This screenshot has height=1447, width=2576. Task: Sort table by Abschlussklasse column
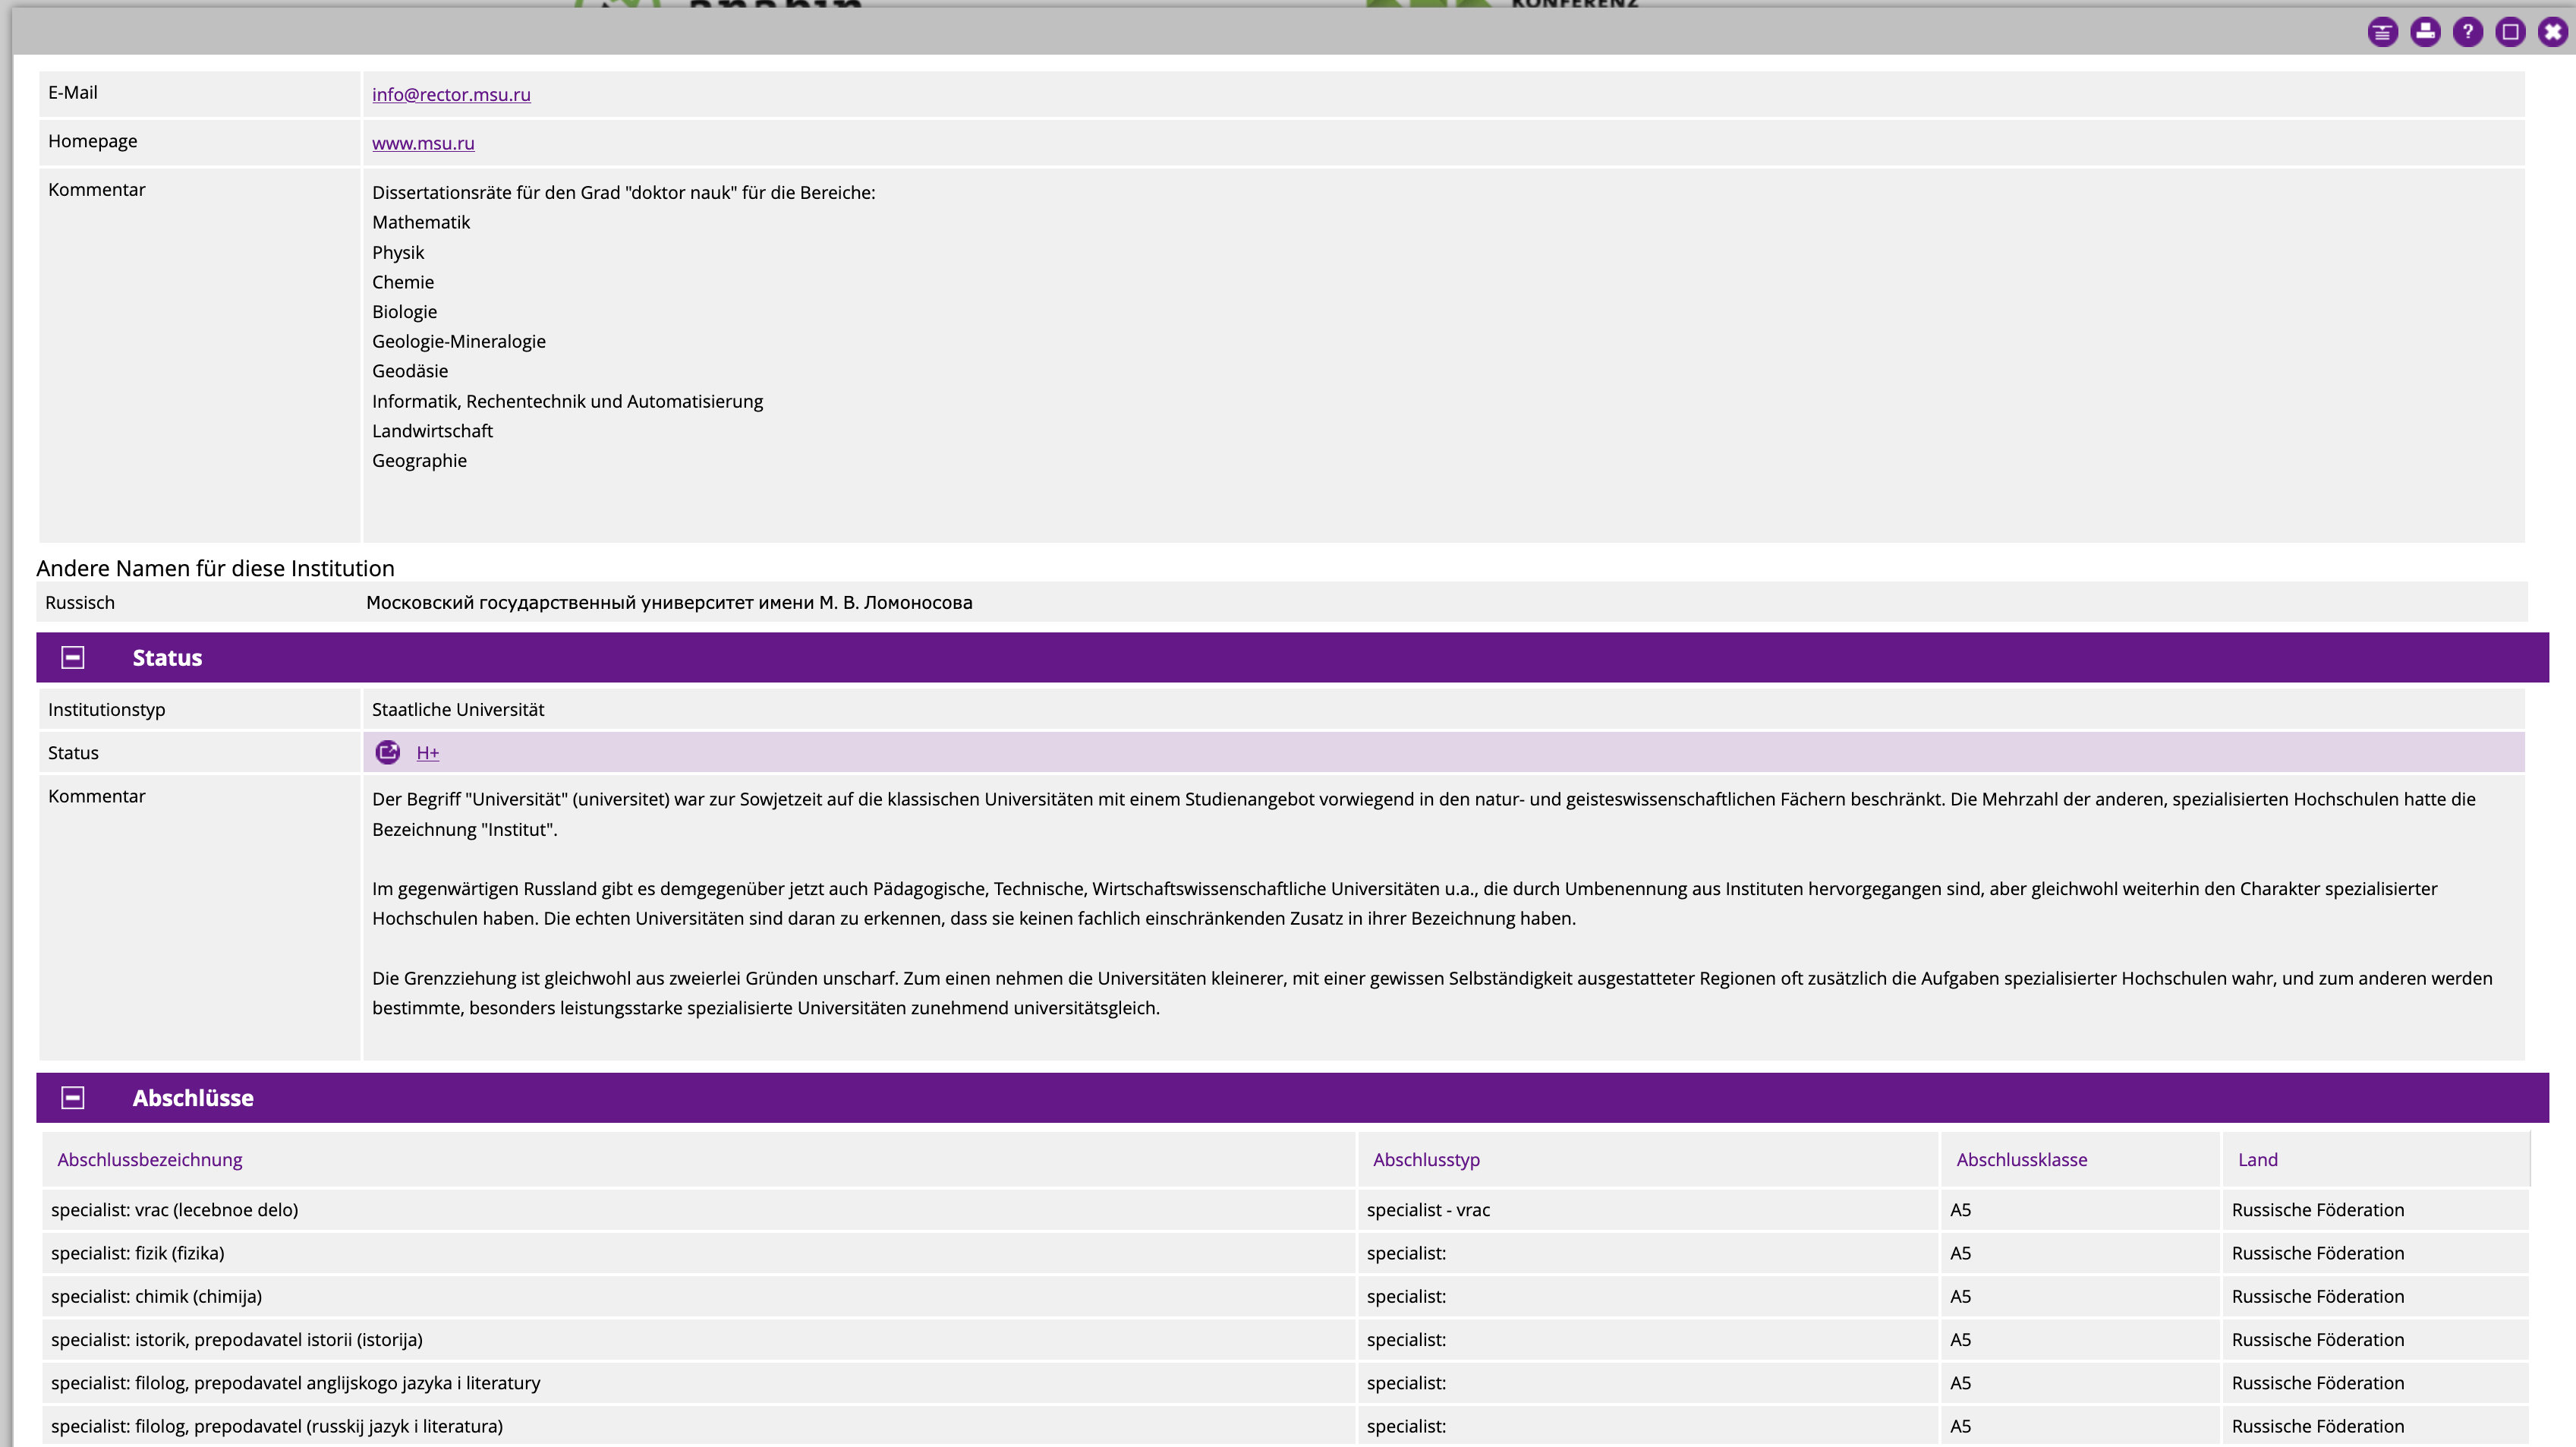[2021, 1159]
